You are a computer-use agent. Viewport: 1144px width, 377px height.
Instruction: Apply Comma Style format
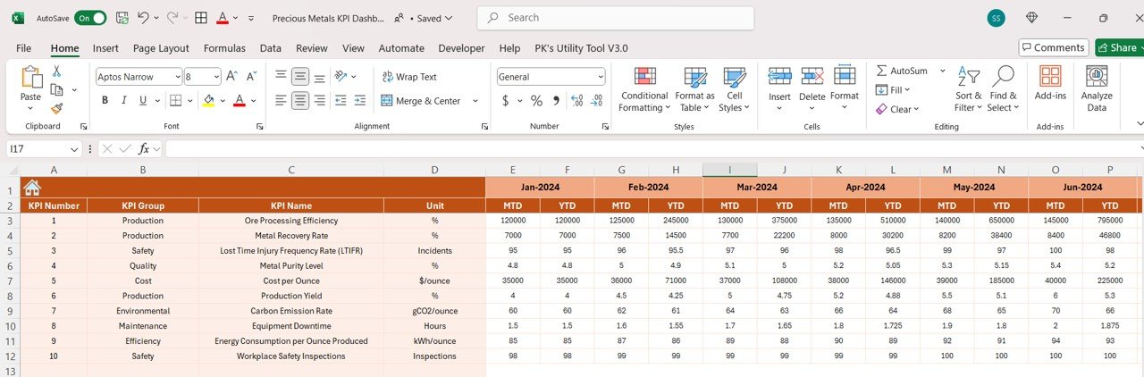(x=556, y=101)
